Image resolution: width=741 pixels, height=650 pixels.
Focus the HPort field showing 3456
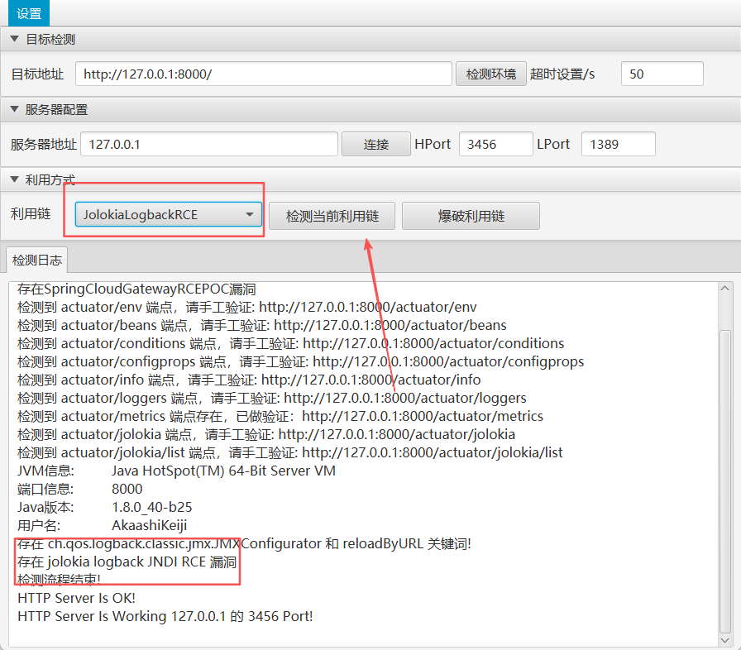tap(495, 144)
